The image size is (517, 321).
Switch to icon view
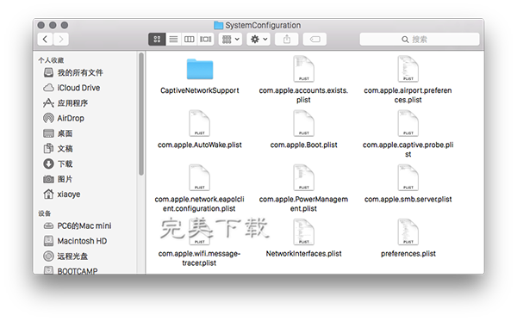157,40
